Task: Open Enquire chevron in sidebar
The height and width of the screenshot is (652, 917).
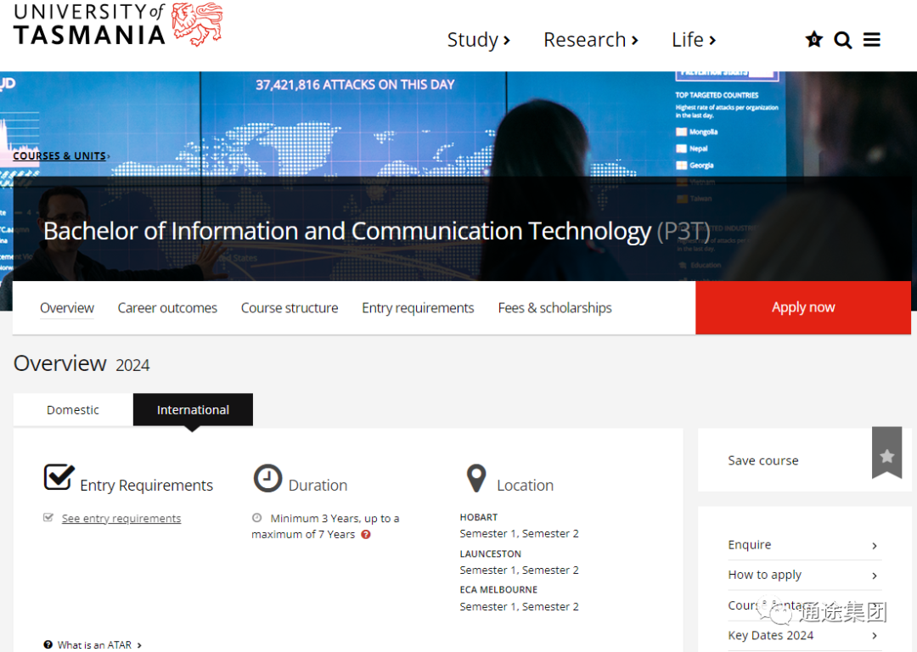Action: pos(875,546)
